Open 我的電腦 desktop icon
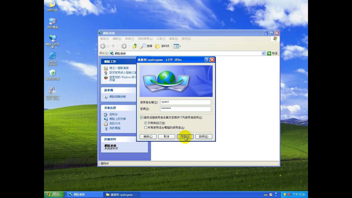This screenshot has width=352, height=198. (53, 23)
